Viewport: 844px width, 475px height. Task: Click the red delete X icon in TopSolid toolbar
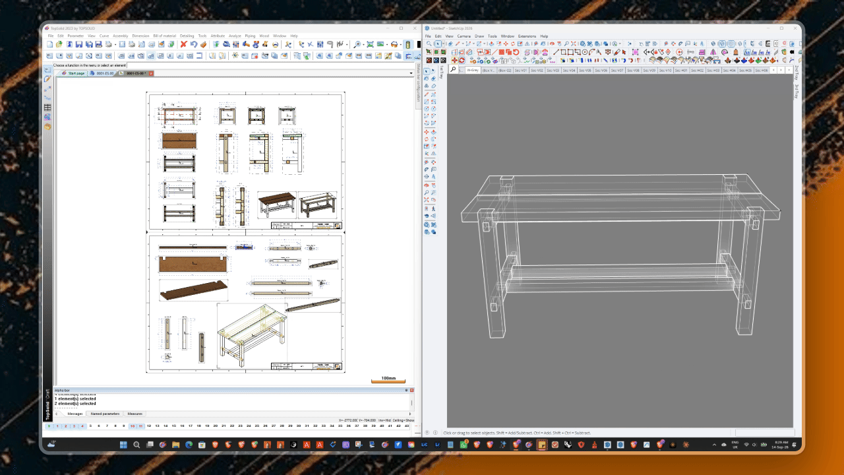[x=184, y=44]
